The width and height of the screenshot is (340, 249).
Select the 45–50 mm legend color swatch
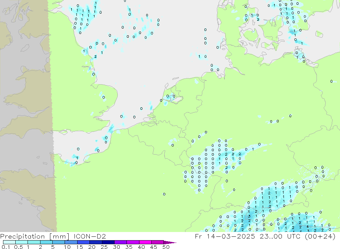click(158, 242)
